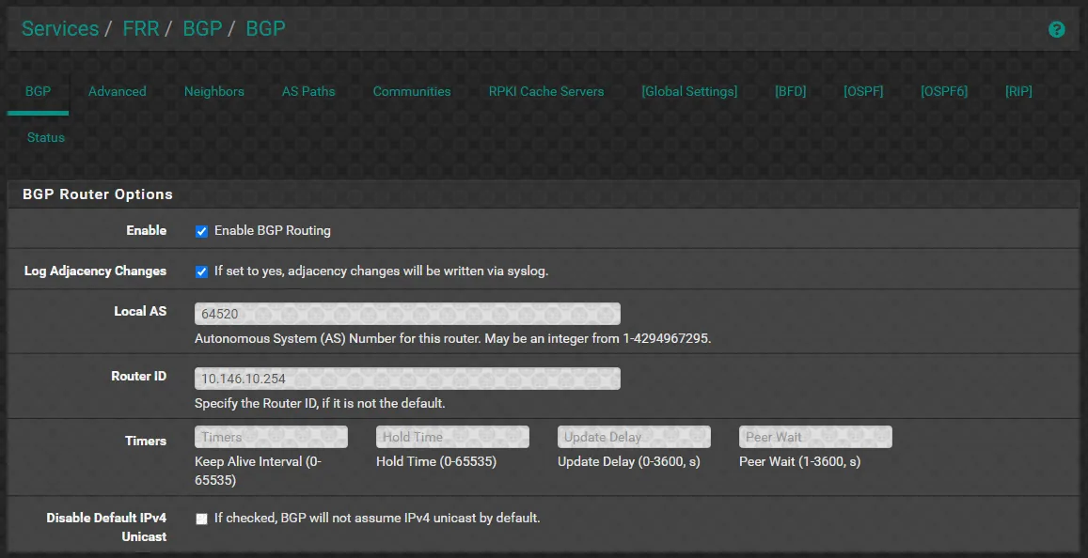1088x558 pixels.
Task: Open the [RIP] tab
Action: tap(1018, 91)
